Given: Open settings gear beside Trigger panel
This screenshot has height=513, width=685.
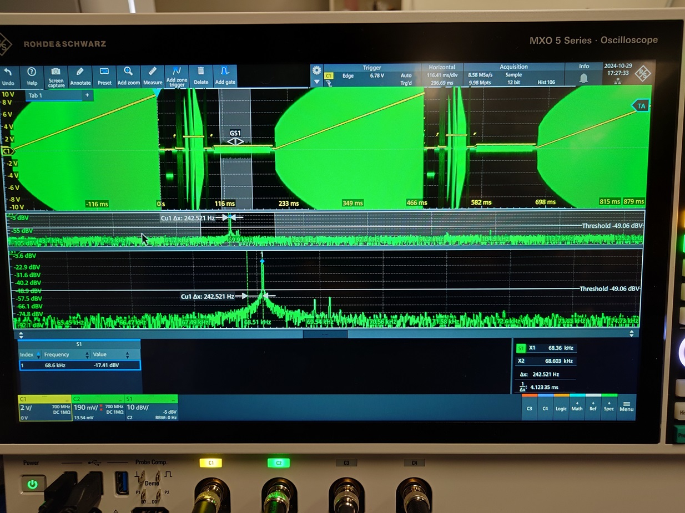Looking at the screenshot, I should coord(316,70).
